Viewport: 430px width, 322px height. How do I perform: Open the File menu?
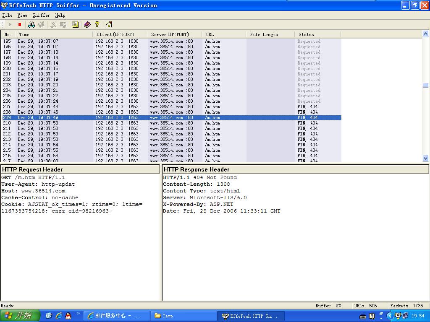pos(7,15)
